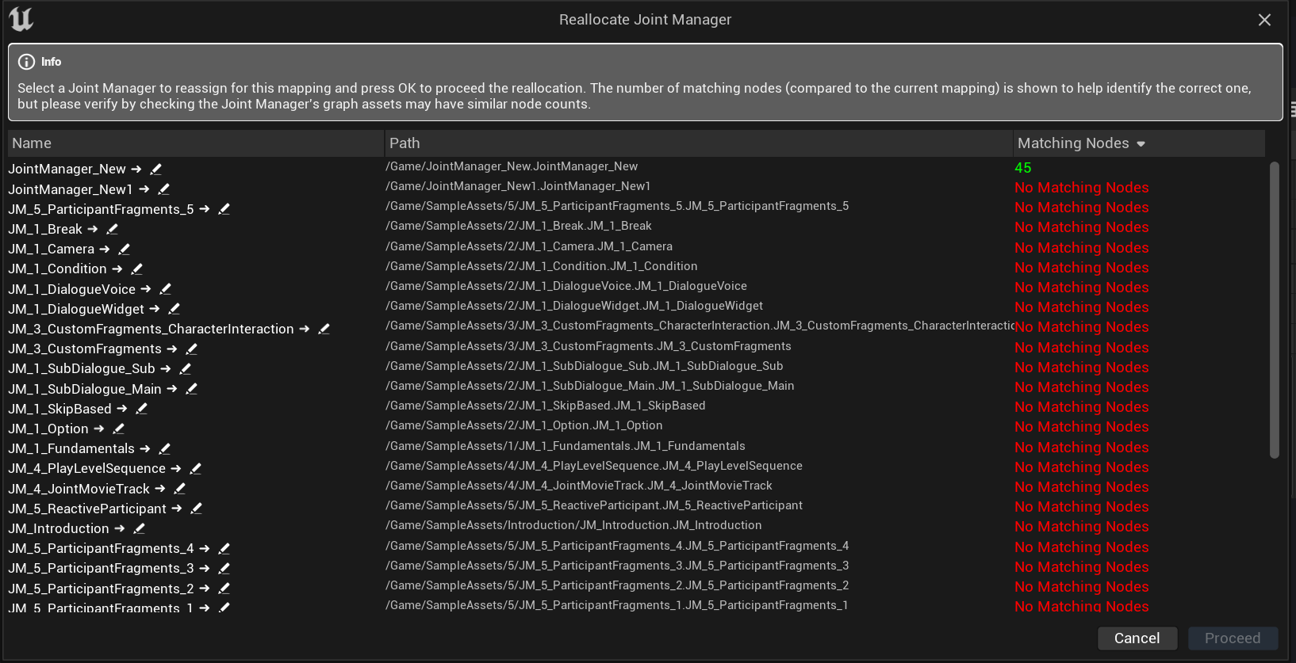Click the arrow icon next to JM_1_Option
1296x663 pixels.
(99, 429)
